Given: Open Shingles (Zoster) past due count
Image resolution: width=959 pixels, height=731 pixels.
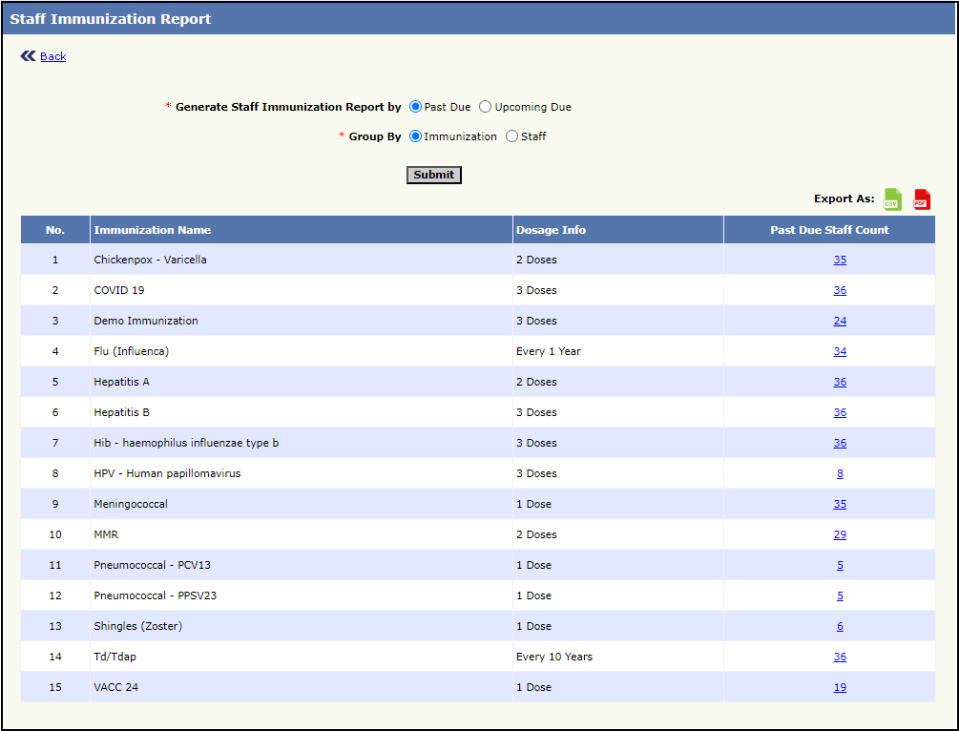Looking at the screenshot, I should click(840, 626).
